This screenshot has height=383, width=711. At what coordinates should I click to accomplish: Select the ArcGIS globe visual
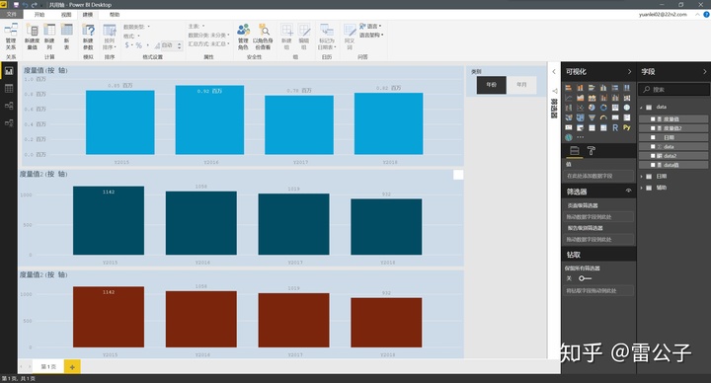(x=568, y=137)
